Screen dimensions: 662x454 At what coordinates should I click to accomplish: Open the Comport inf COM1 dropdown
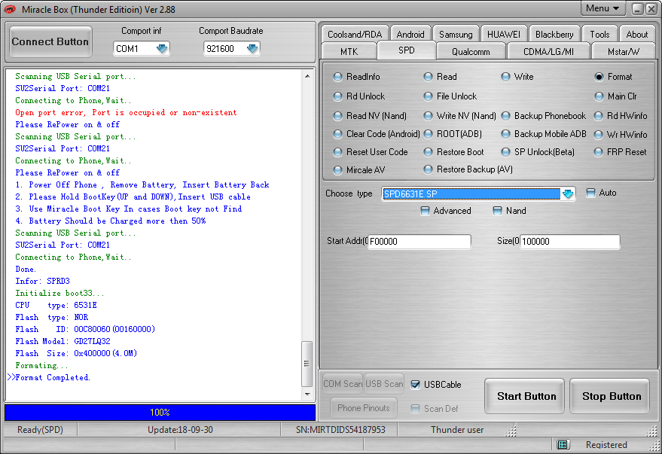(x=162, y=48)
